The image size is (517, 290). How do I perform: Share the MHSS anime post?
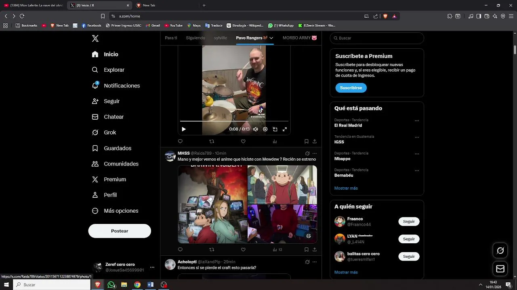[x=315, y=250]
